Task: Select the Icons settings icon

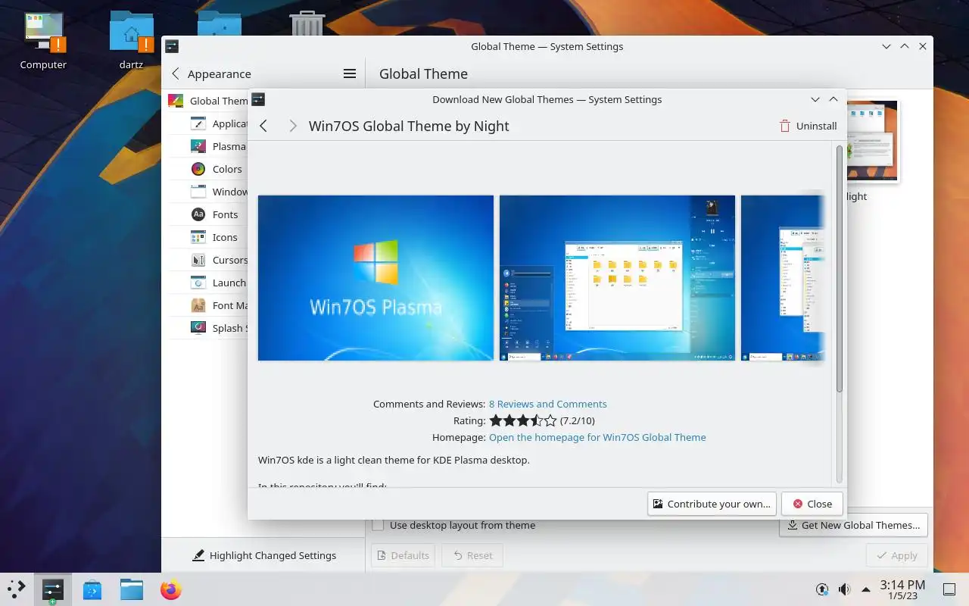Action: (198, 237)
